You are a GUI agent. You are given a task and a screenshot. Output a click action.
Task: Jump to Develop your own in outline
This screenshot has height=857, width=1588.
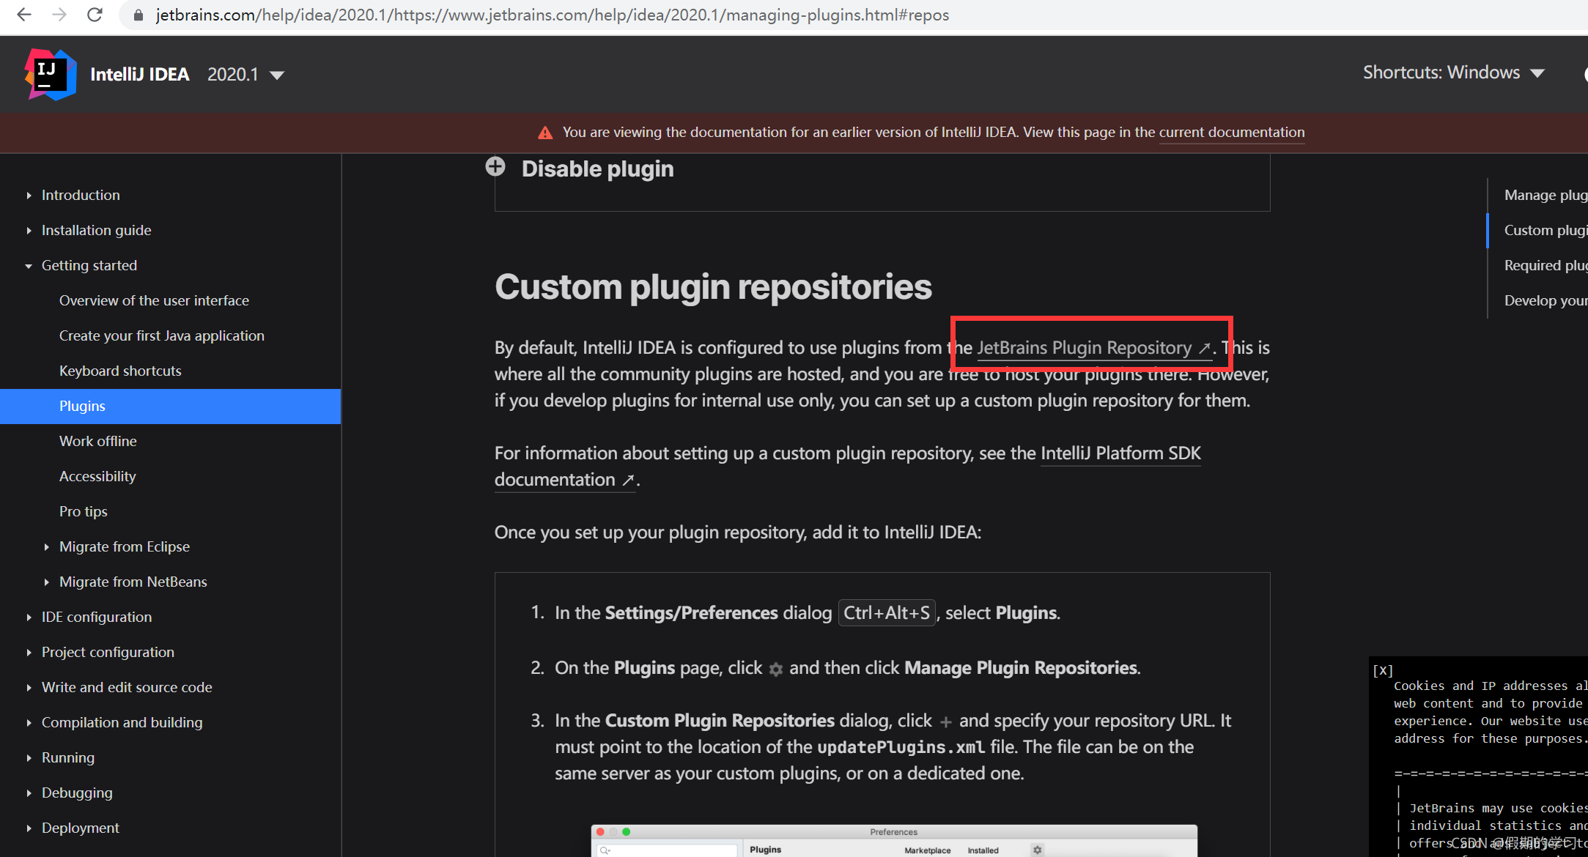point(1545,300)
